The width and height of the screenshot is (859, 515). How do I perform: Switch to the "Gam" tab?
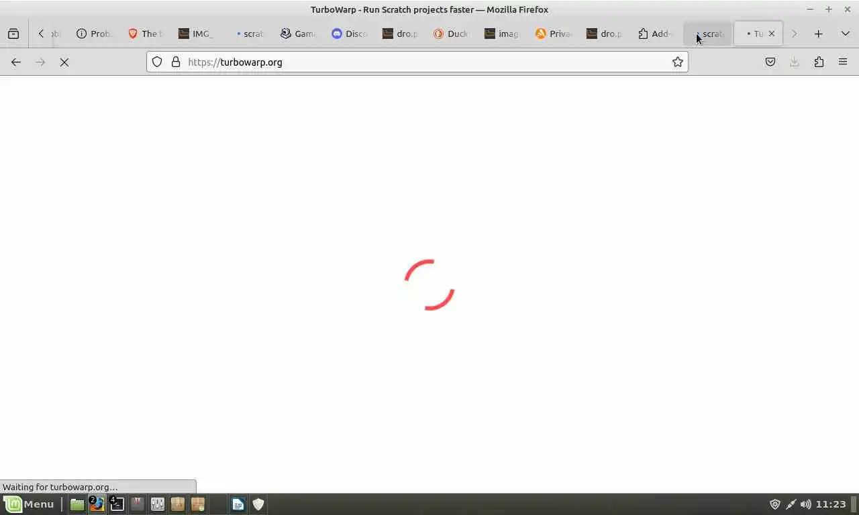(x=297, y=34)
